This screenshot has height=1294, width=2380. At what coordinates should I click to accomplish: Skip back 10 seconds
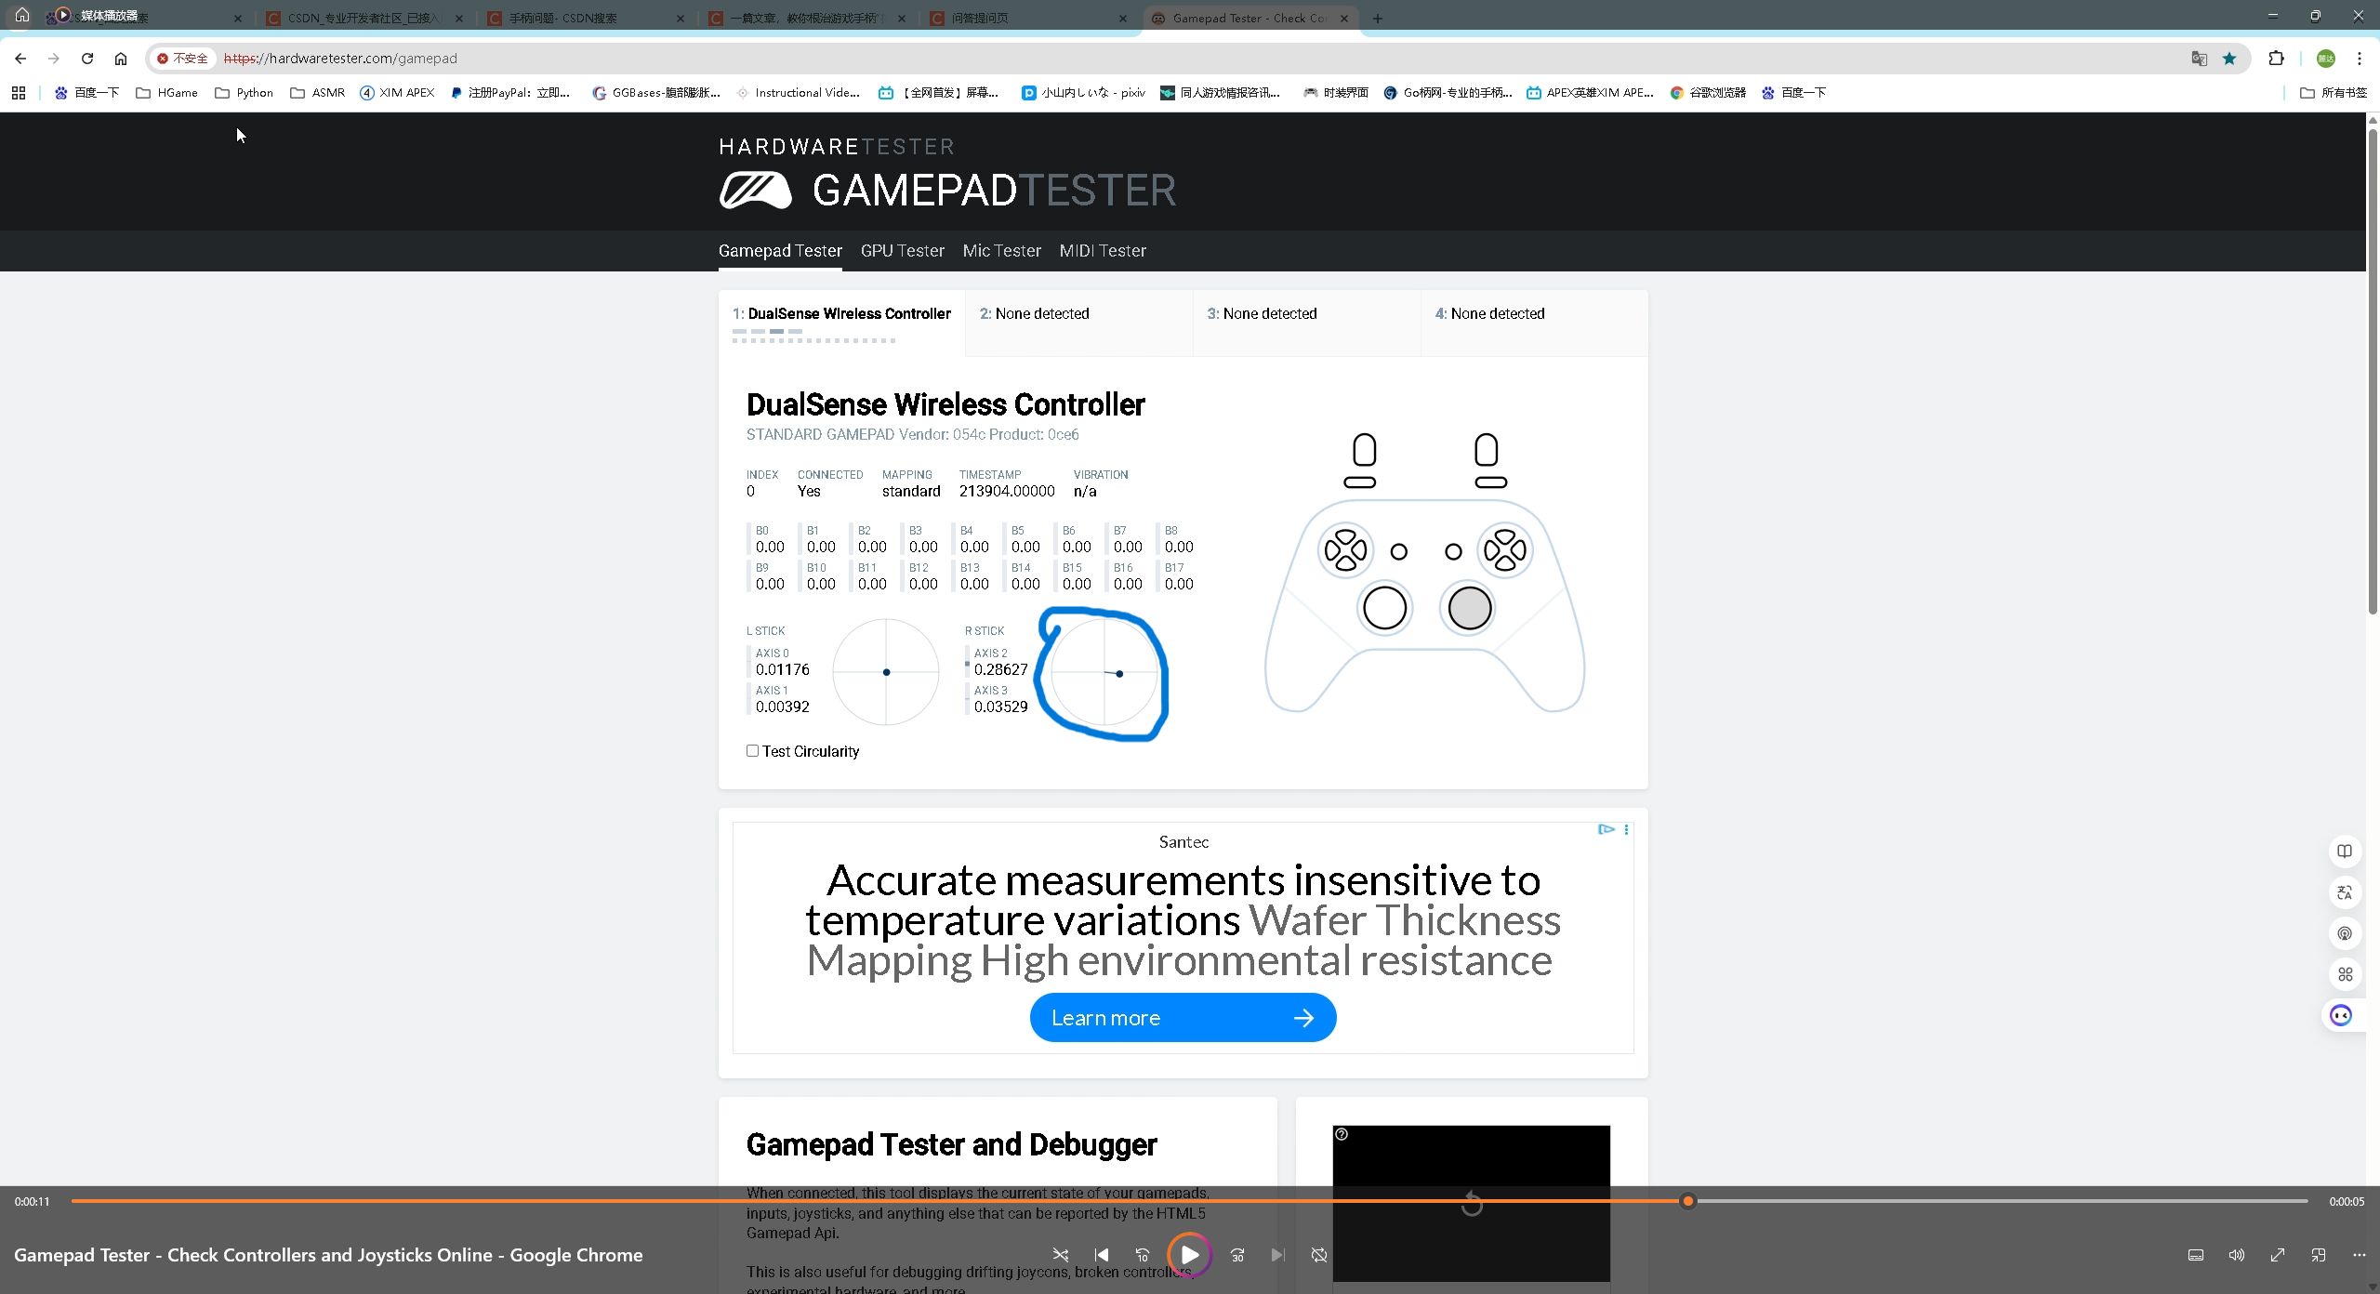(1143, 1255)
